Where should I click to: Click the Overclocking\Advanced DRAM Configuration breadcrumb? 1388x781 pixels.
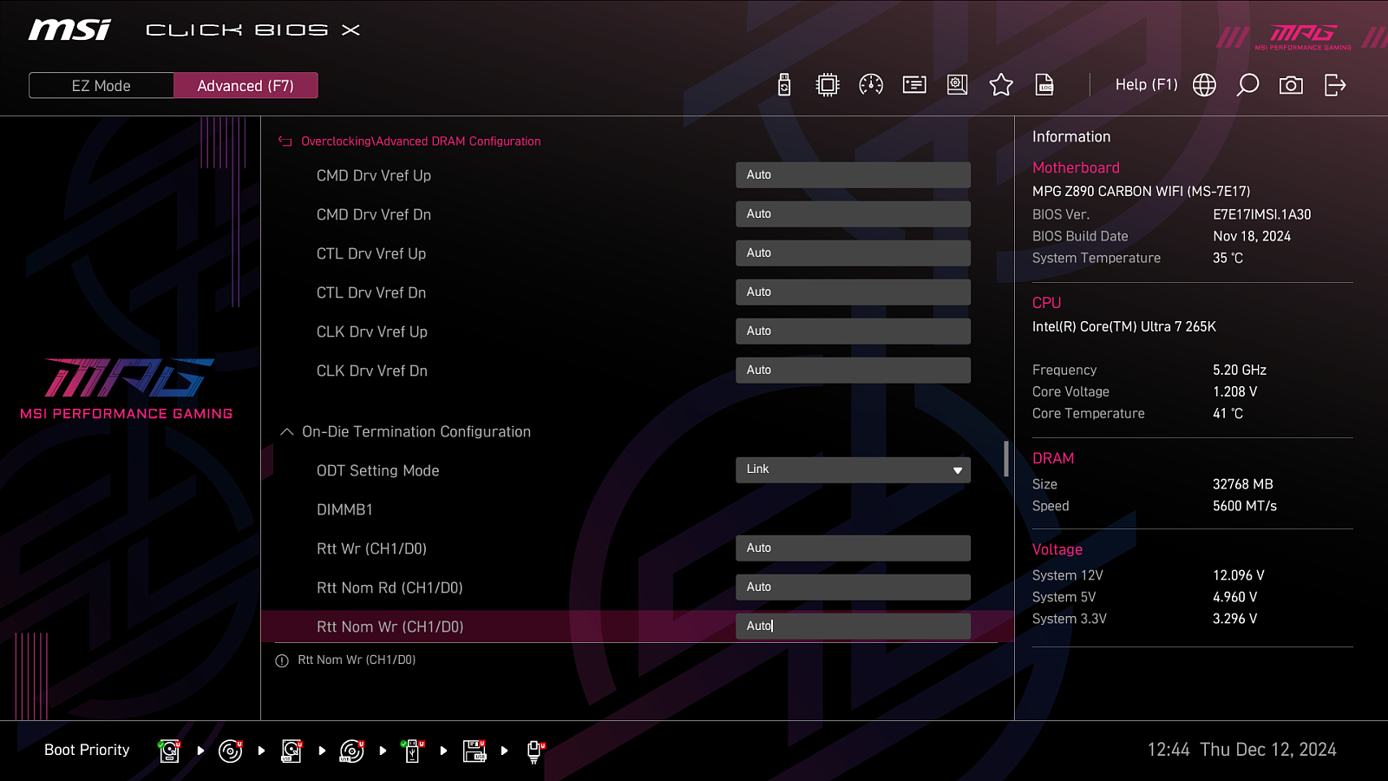tap(421, 141)
